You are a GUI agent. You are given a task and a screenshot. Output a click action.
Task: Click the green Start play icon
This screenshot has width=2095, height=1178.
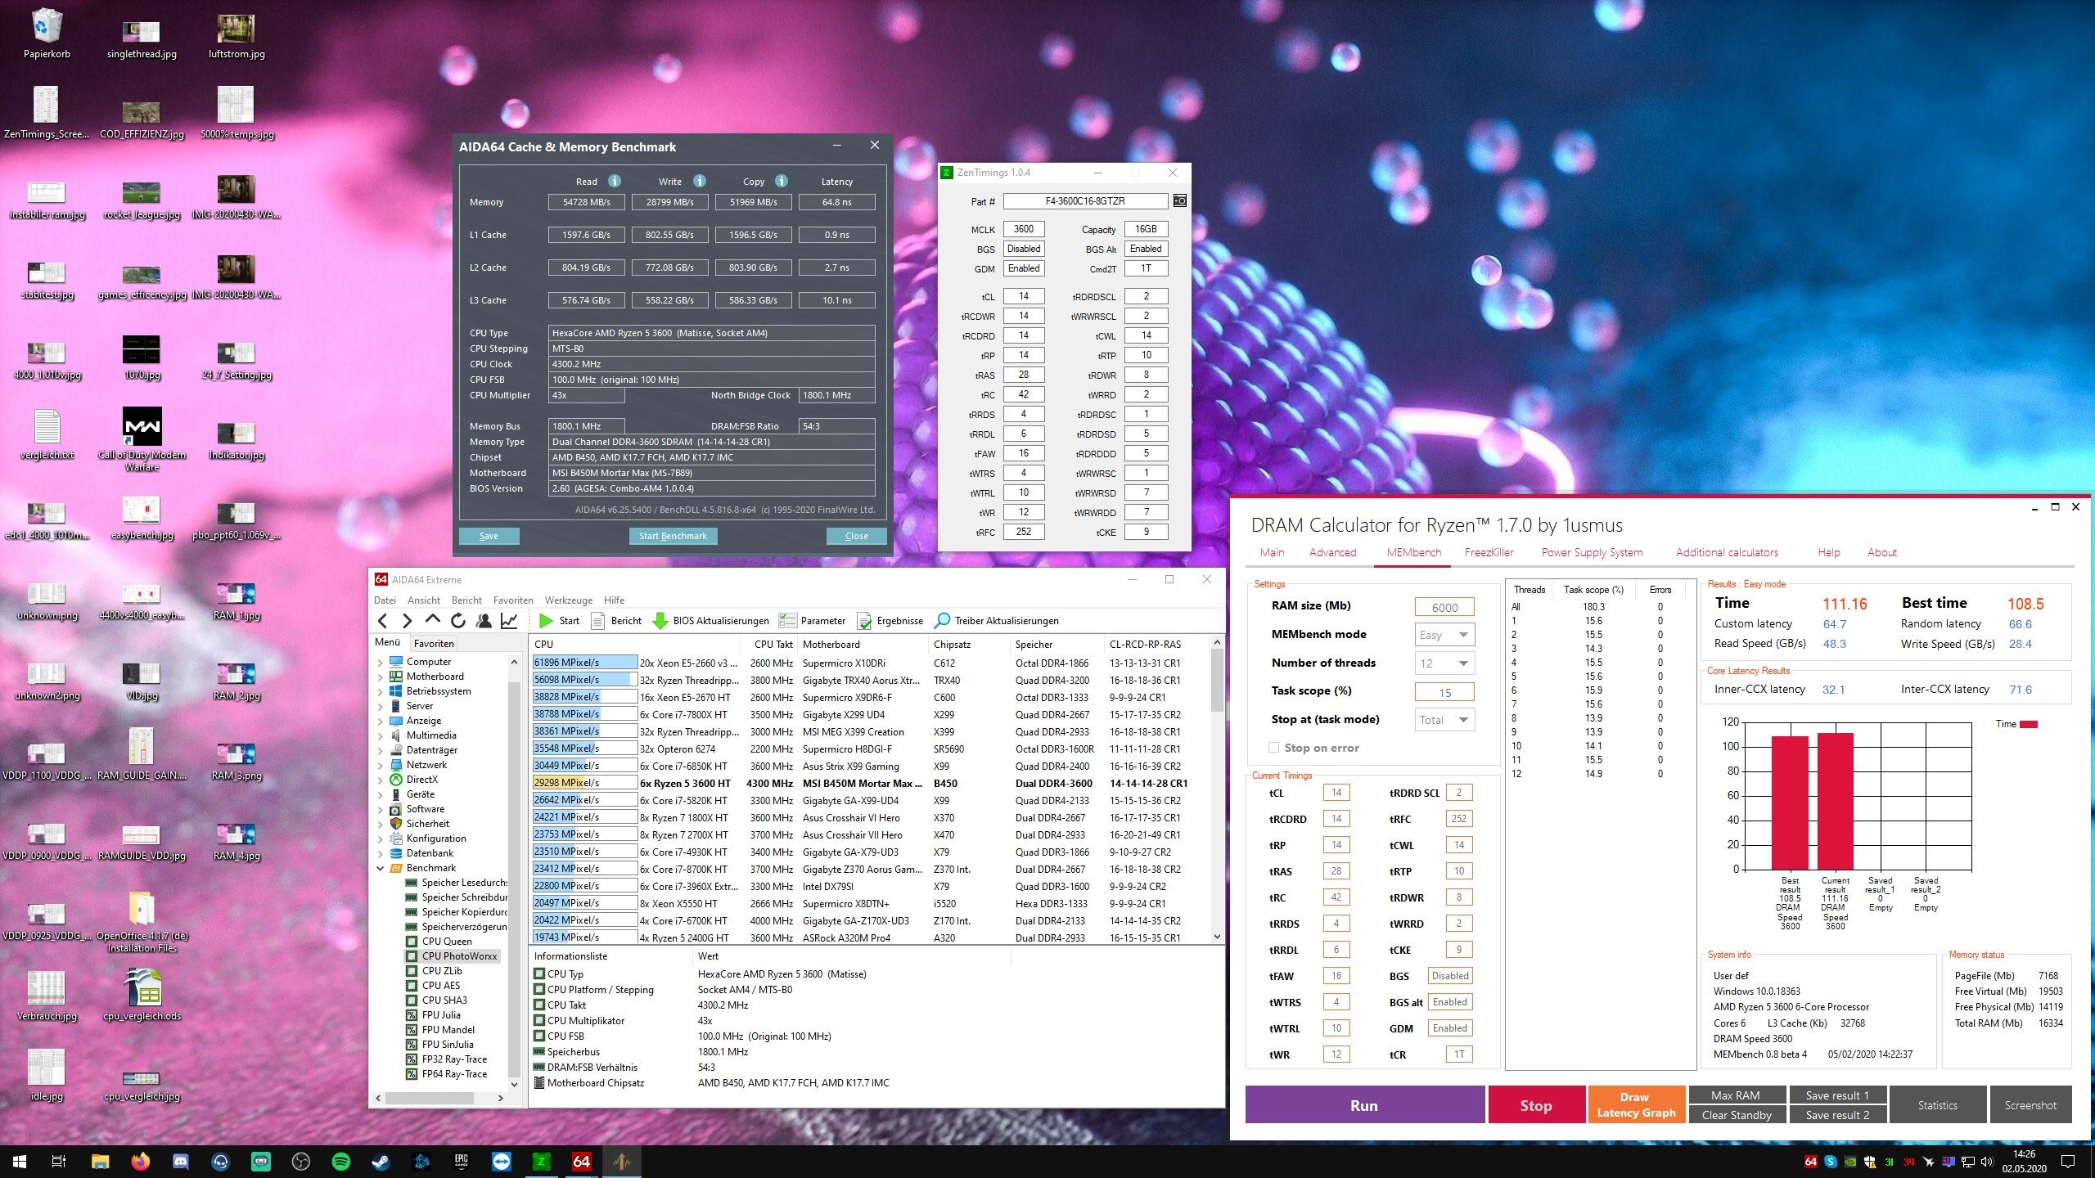(546, 621)
